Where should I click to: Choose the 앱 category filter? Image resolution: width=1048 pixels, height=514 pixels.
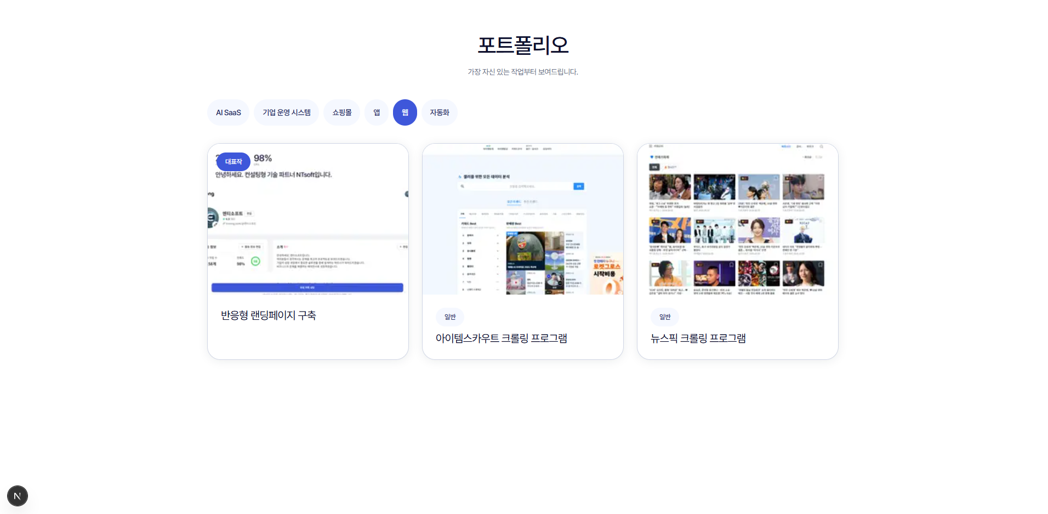377,112
